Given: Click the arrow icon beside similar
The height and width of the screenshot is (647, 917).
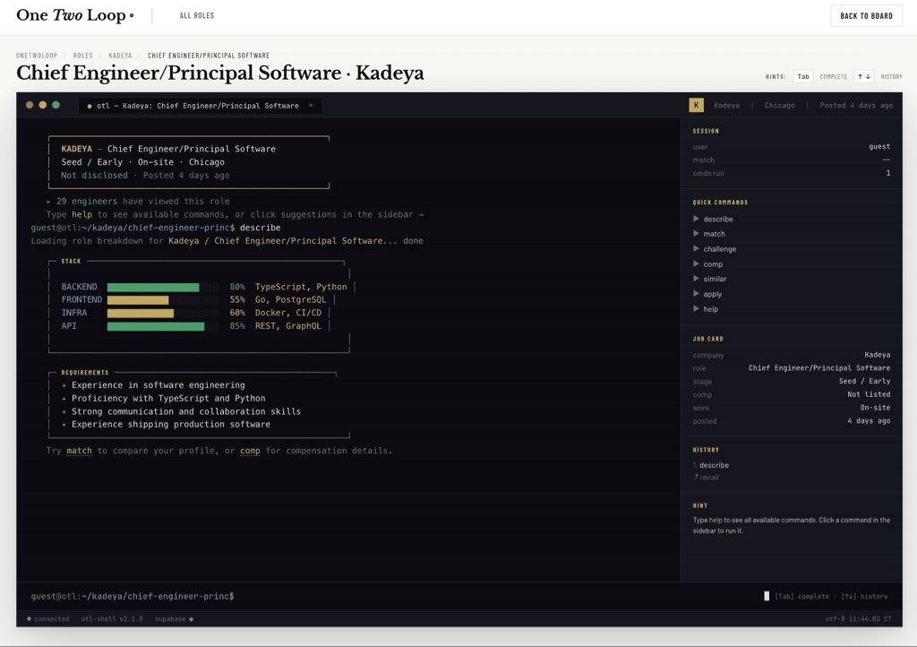Looking at the screenshot, I should pyautogui.click(x=696, y=279).
